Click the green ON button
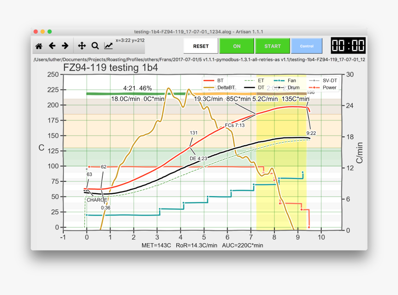The image size is (398, 295). (x=236, y=46)
